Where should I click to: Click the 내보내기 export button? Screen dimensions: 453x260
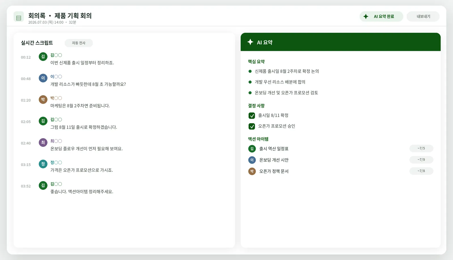coord(423,16)
